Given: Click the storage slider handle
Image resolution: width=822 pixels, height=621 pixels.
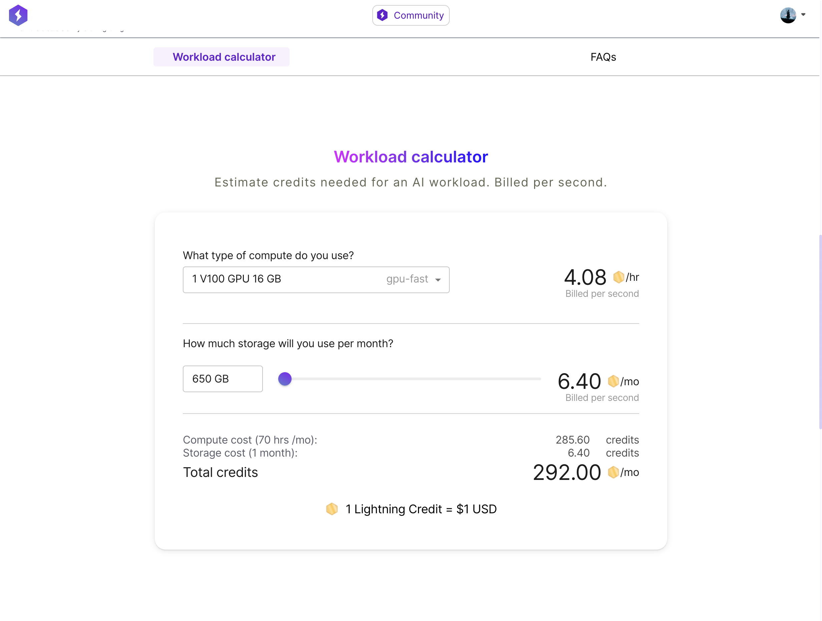Looking at the screenshot, I should pos(285,379).
